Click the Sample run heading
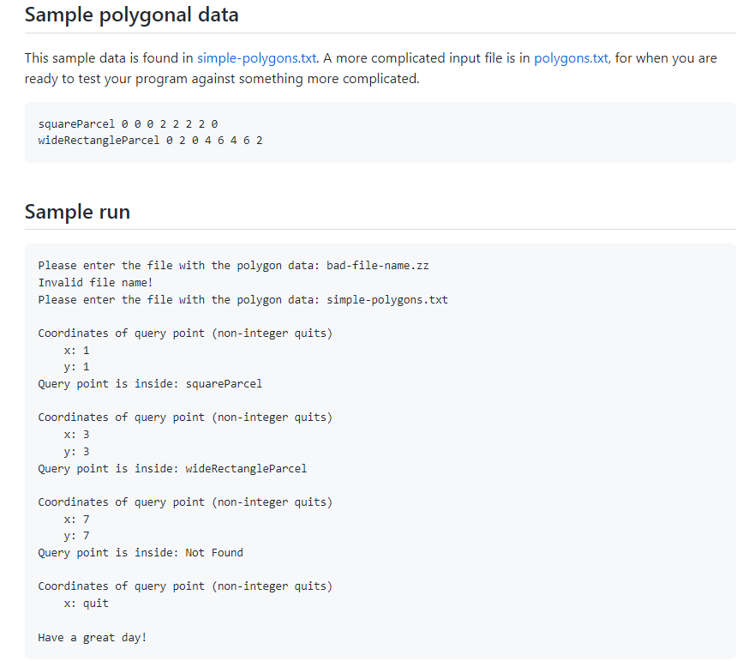Viewport: 755px width, 661px height. pyautogui.click(x=77, y=212)
